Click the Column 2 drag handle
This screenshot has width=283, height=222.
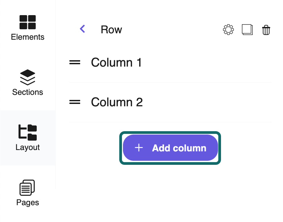click(75, 102)
